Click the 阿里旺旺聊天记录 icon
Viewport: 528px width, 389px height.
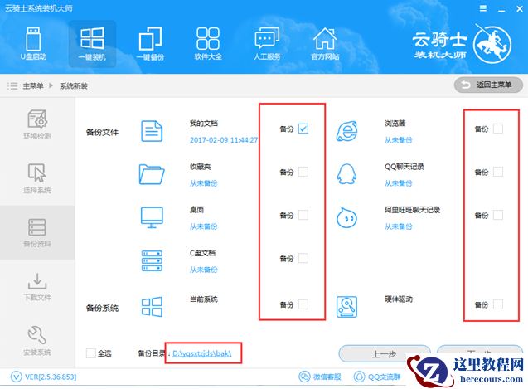pyautogui.click(x=346, y=217)
